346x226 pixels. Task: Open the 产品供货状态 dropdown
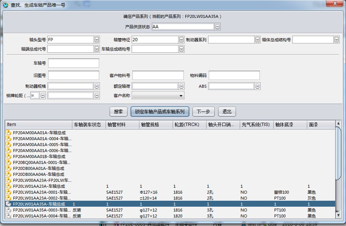click(217, 27)
